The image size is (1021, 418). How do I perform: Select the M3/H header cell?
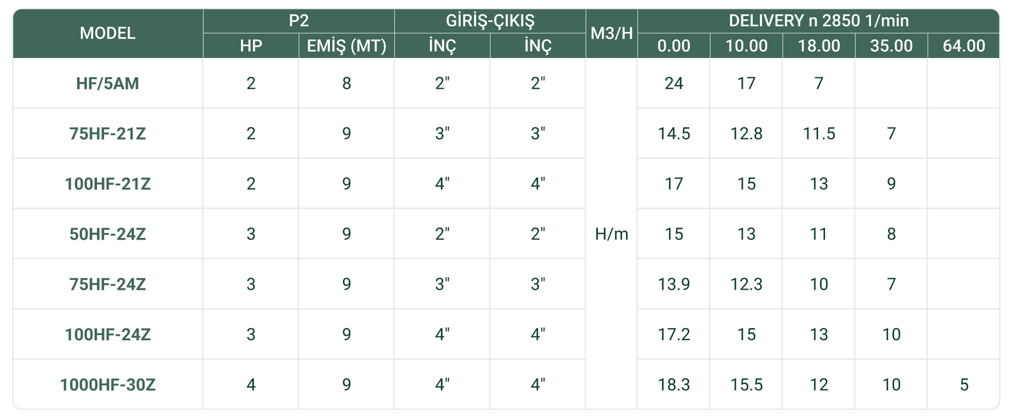611,33
